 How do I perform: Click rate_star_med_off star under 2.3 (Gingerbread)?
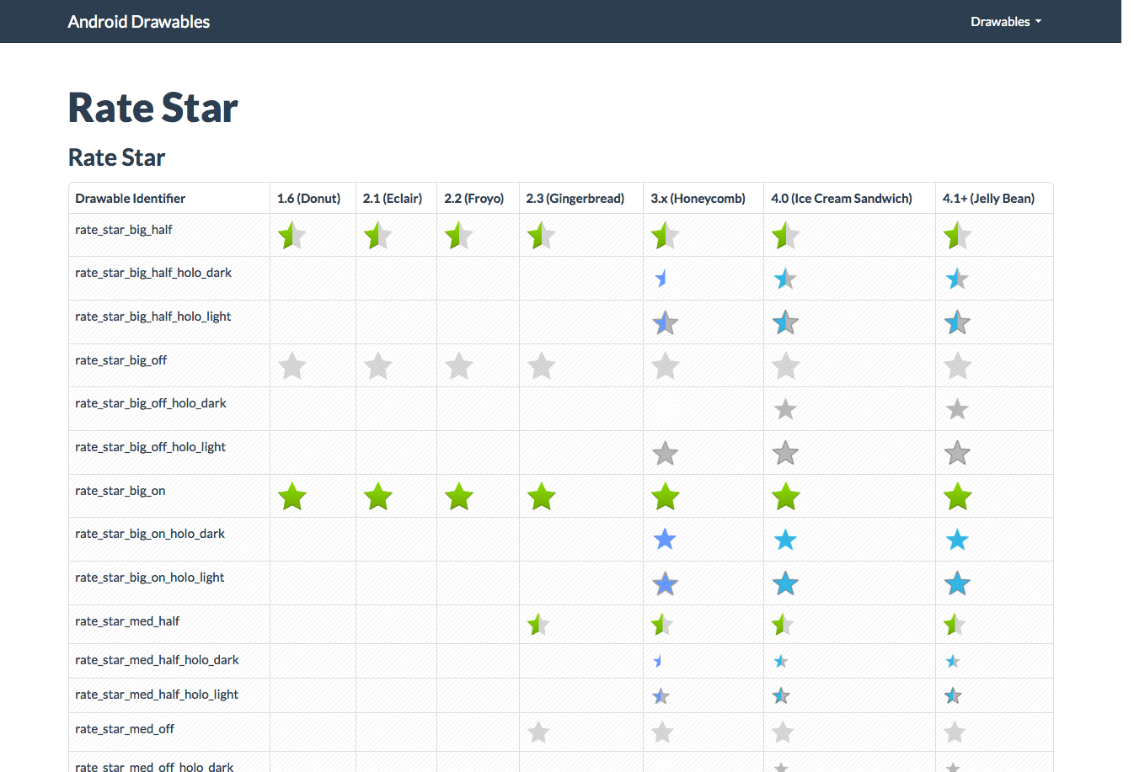pyautogui.click(x=538, y=732)
